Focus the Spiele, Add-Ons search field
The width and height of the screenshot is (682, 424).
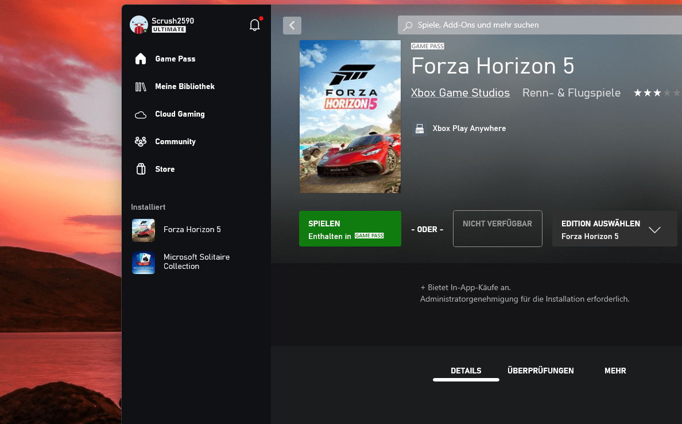(540, 25)
